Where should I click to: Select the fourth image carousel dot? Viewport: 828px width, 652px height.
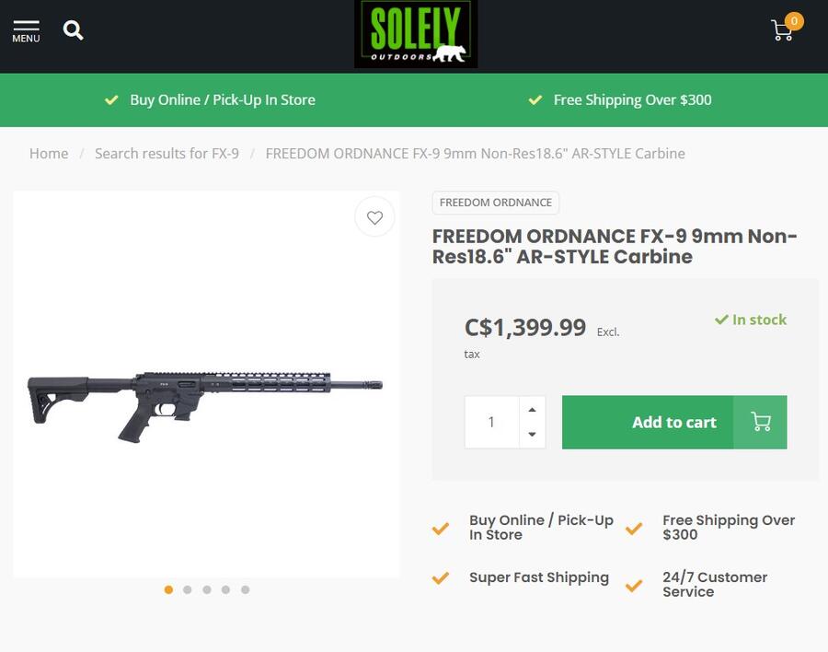pyautogui.click(x=226, y=589)
